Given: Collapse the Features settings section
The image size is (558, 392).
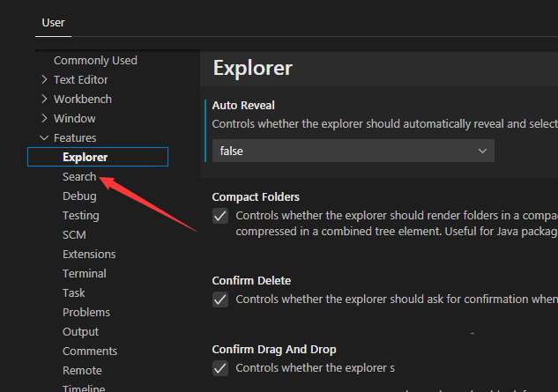Looking at the screenshot, I should tap(45, 138).
